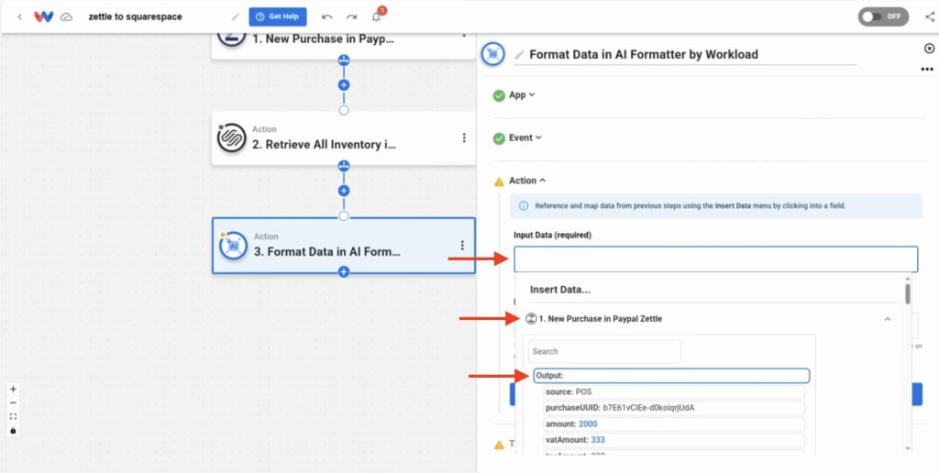Click the Squarespace app icon
Screen dimensions: 939x473
coord(232,138)
